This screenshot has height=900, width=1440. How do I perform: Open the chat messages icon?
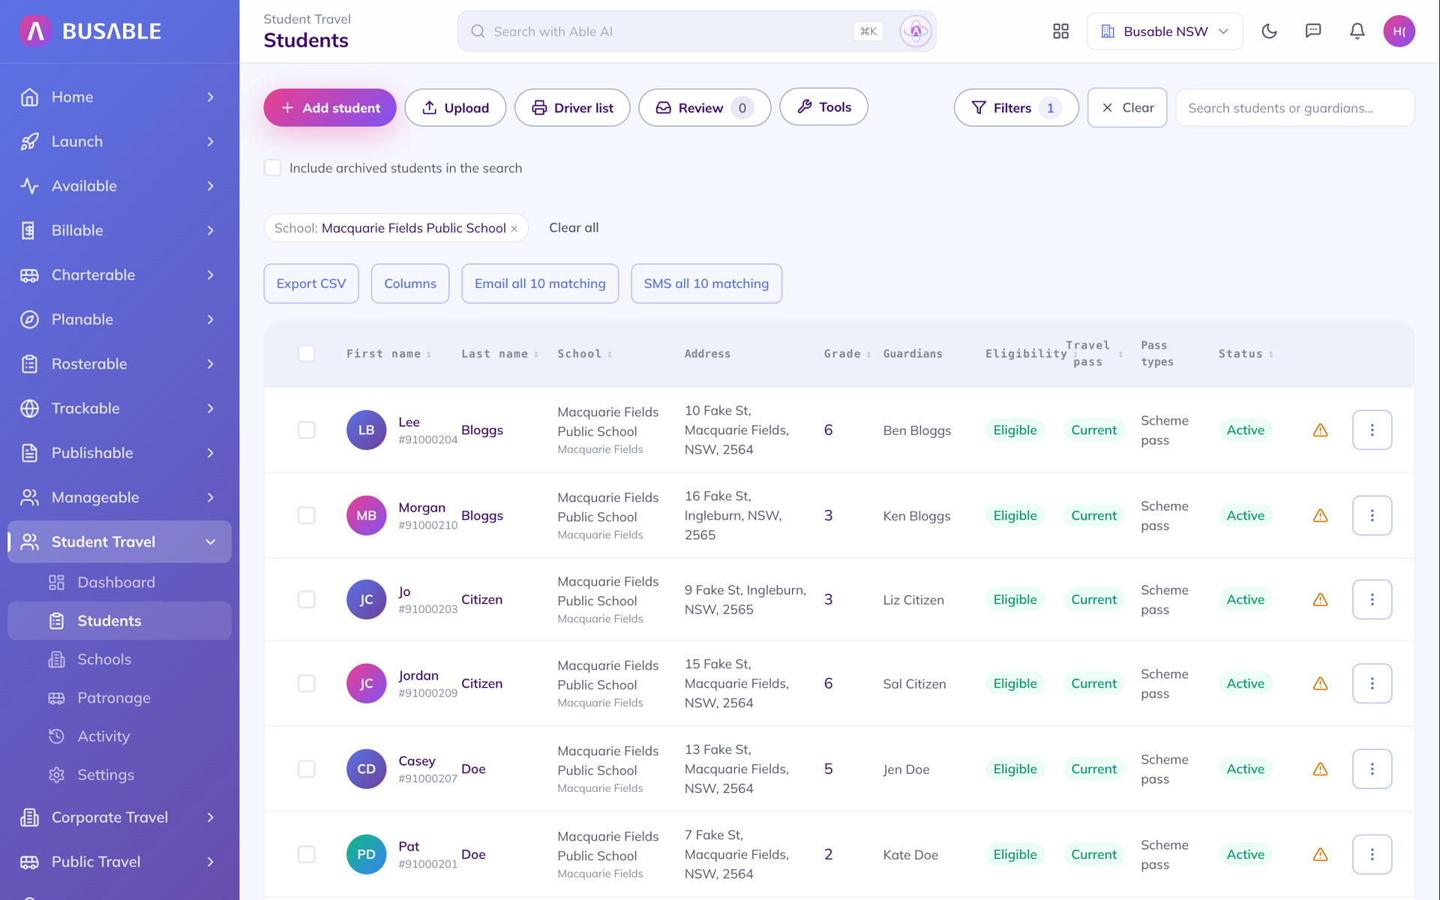1313,31
